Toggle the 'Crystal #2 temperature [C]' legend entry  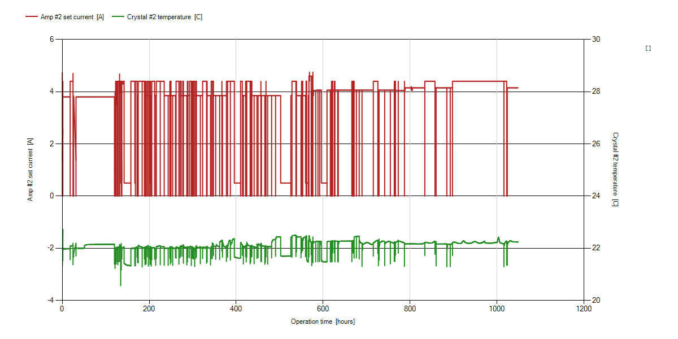(157, 17)
